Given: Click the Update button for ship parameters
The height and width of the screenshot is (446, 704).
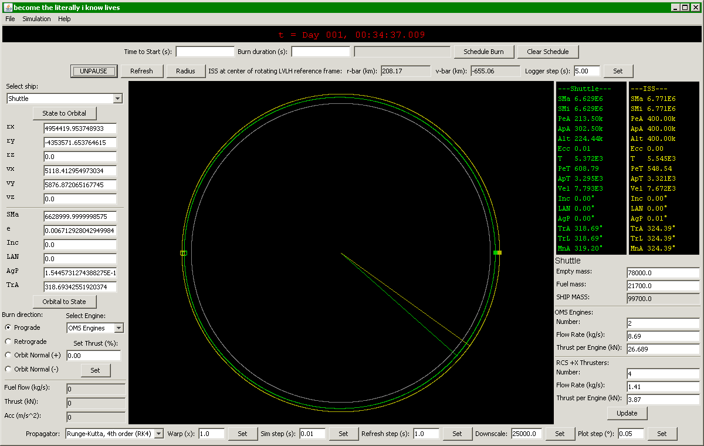Looking at the screenshot, I should point(627,413).
